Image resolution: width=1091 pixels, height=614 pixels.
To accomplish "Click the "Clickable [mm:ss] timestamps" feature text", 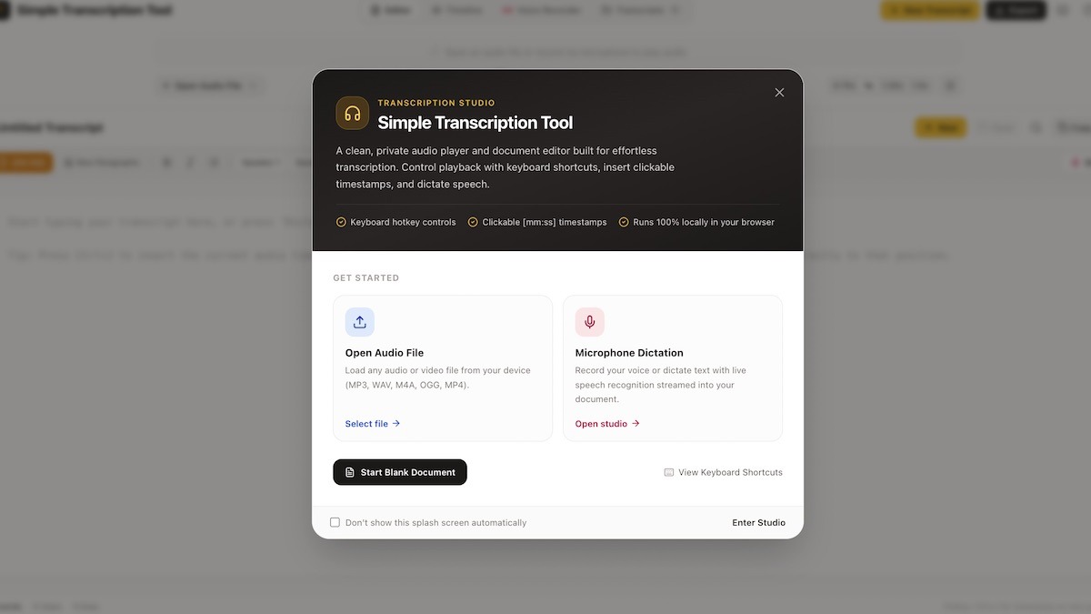I will pyautogui.click(x=545, y=222).
